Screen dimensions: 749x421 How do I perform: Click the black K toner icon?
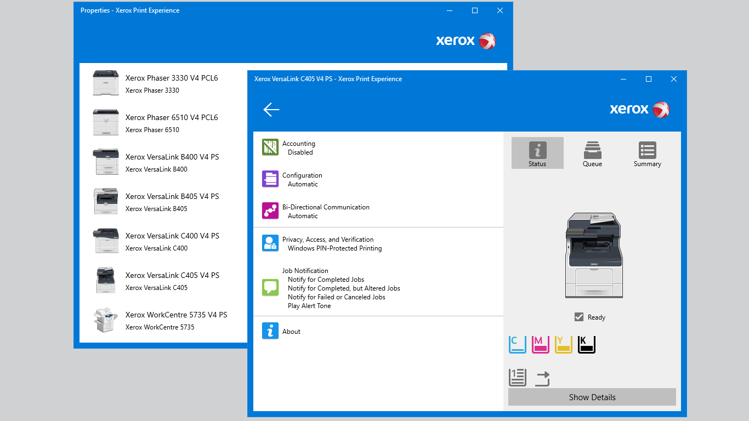[587, 344]
